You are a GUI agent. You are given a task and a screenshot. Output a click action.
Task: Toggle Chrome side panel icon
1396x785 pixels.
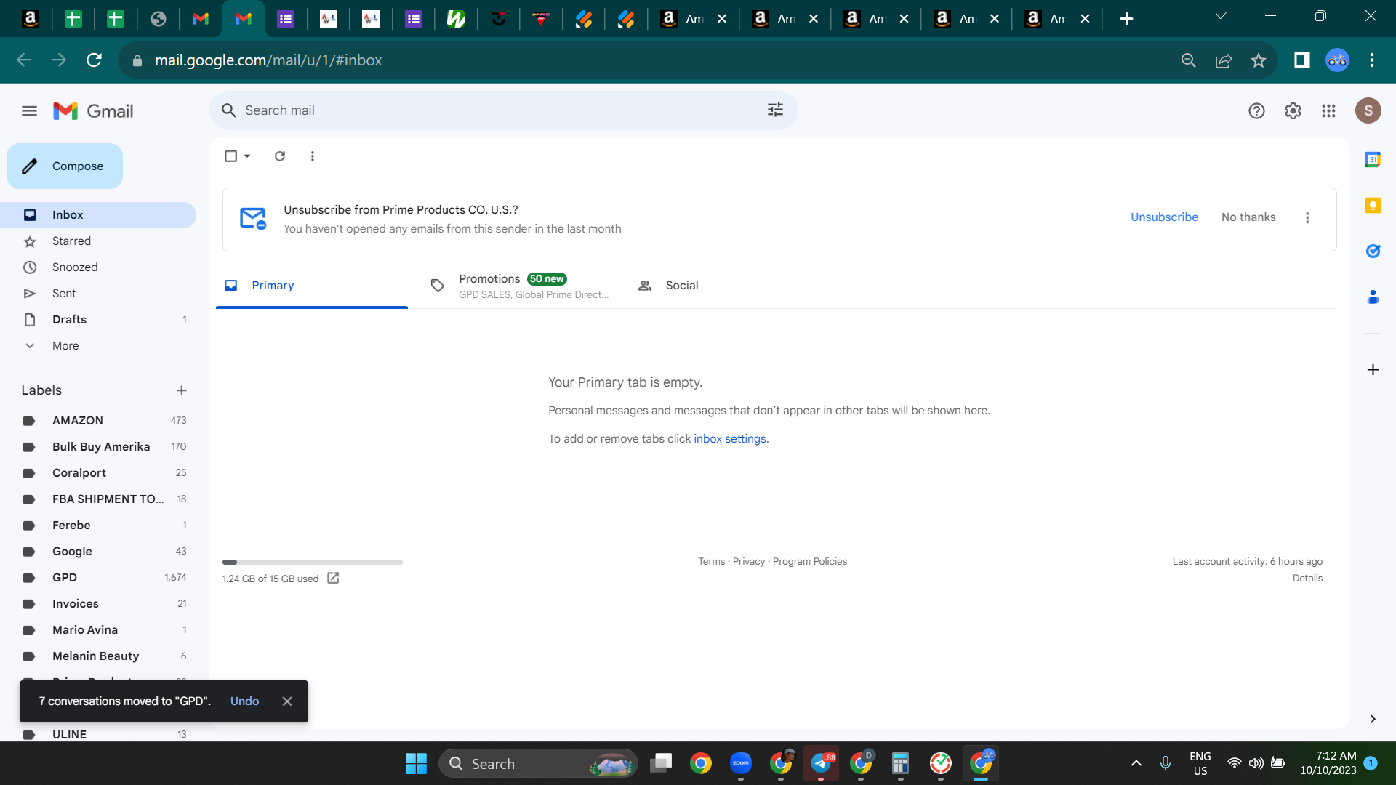(x=1301, y=60)
